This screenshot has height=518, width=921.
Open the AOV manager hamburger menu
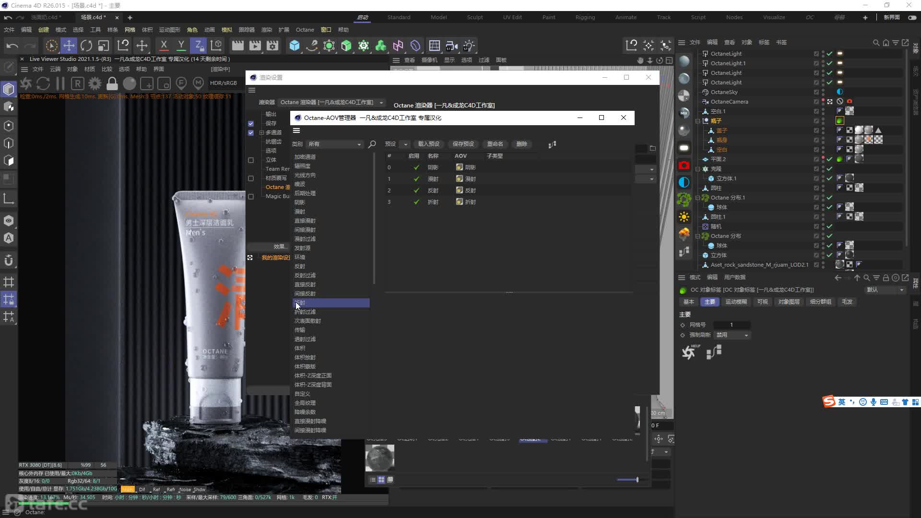296,130
